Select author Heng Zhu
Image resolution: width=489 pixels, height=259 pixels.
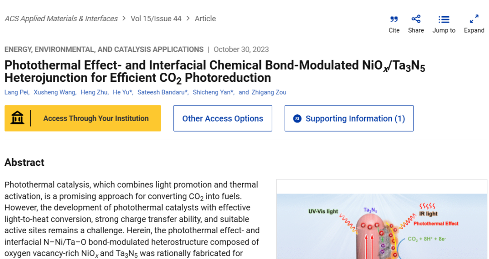pos(94,92)
